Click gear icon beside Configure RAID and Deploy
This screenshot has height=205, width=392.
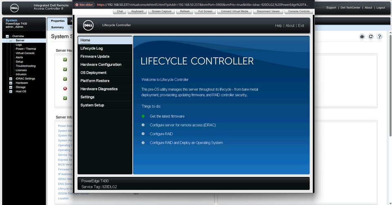(143, 143)
